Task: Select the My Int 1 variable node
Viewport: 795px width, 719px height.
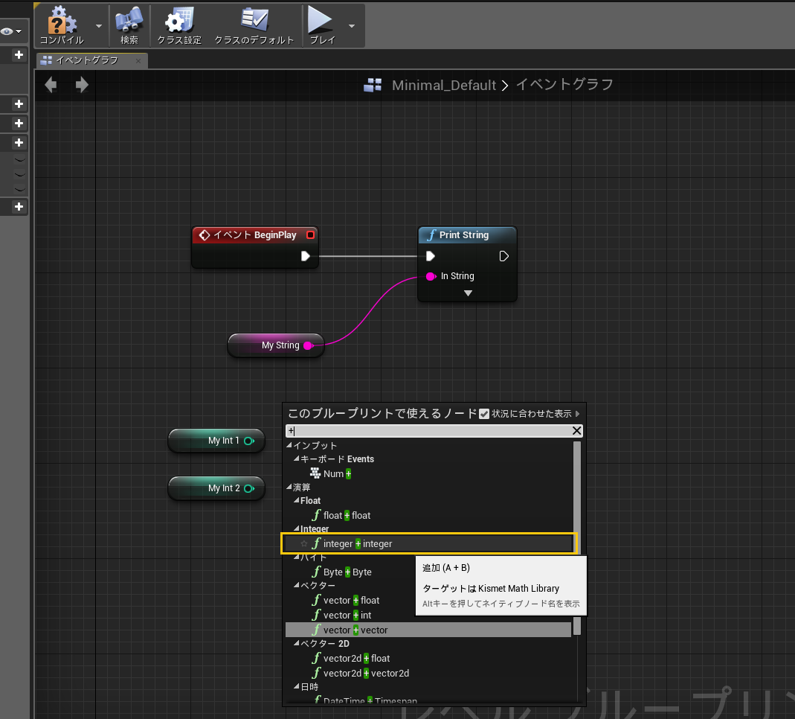Action: point(216,441)
